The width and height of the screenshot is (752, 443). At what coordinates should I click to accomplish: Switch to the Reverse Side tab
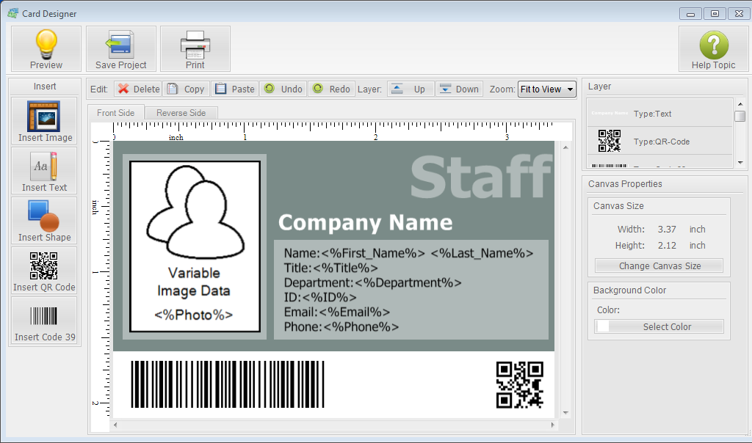point(181,113)
